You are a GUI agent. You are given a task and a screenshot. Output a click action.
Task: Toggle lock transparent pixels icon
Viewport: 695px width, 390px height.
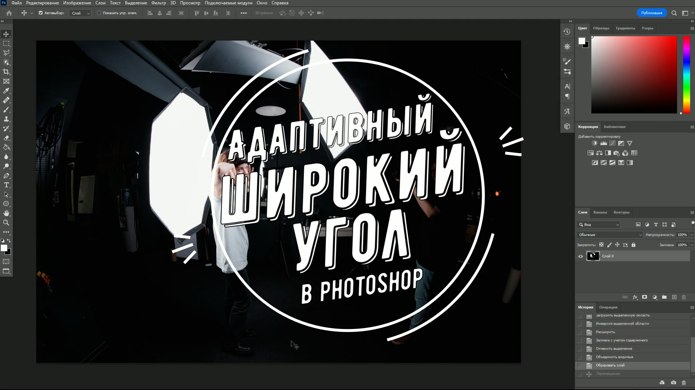pyautogui.click(x=601, y=245)
